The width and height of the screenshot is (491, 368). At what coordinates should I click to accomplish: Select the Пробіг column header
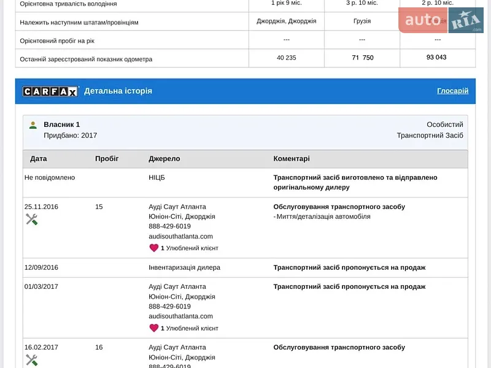[x=107, y=159]
